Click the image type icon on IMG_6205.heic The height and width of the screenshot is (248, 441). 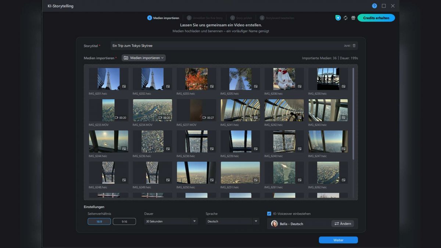point(256,86)
